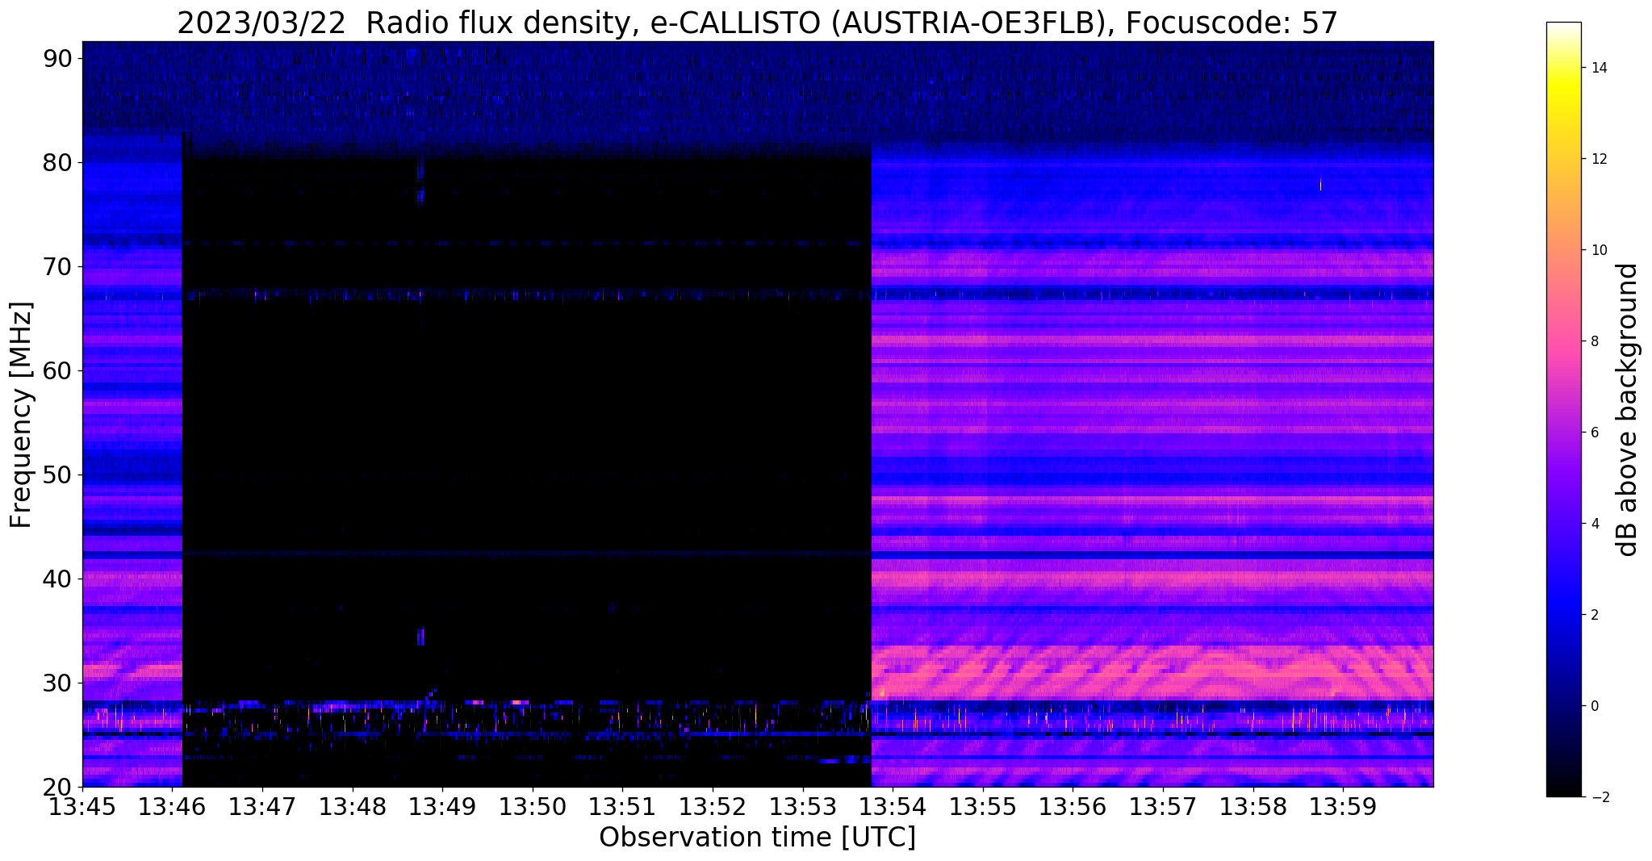Image resolution: width=1652 pixels, height=861 pixels.
Task: Click the 70 MHz frequency tick label
Action: pyautogui.click(x=58, y=266)
